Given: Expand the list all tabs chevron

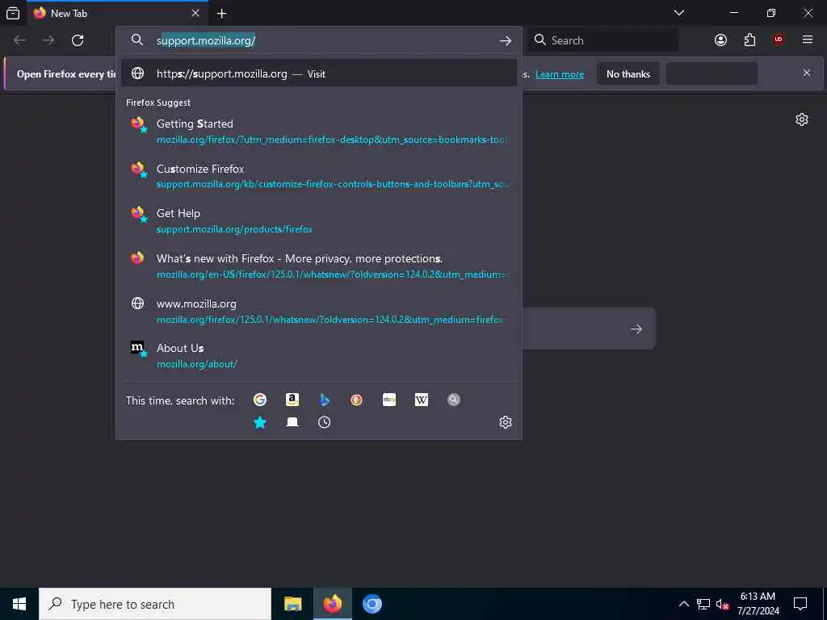Looking at the screenshot, I should pyautogui.click(x=679, y=13).
